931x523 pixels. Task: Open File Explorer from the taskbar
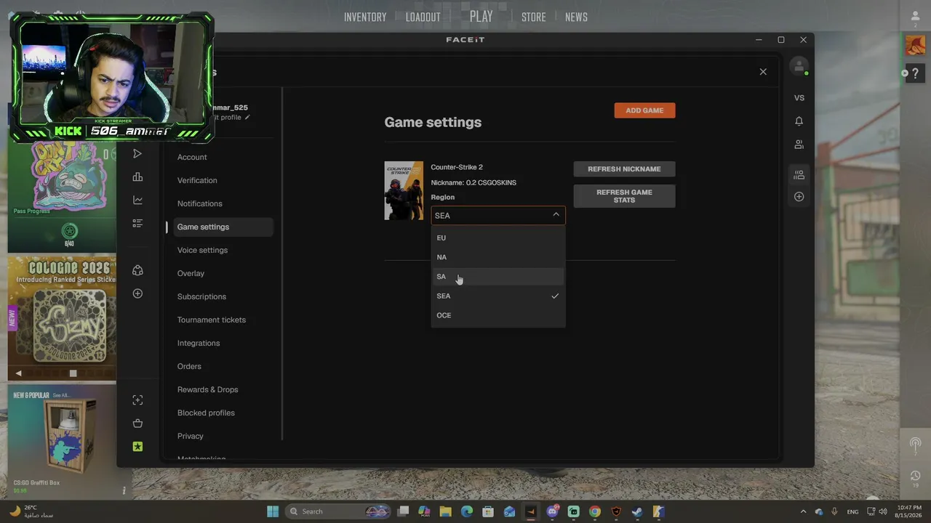click(x=446, y=511)
